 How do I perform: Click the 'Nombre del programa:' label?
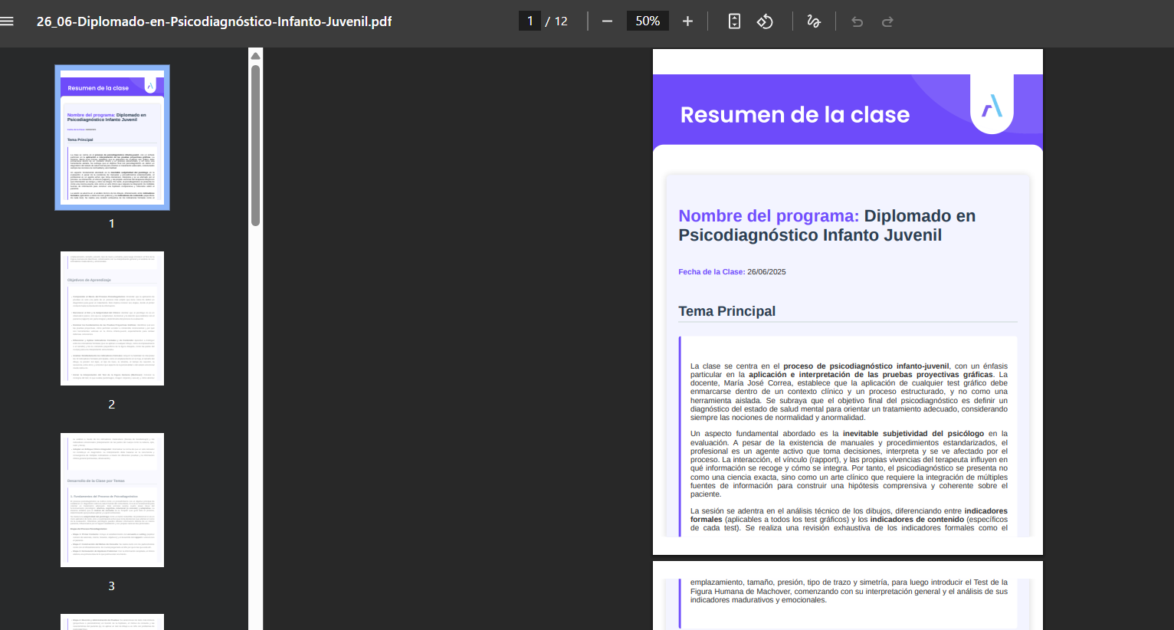(x=769, y=216)
